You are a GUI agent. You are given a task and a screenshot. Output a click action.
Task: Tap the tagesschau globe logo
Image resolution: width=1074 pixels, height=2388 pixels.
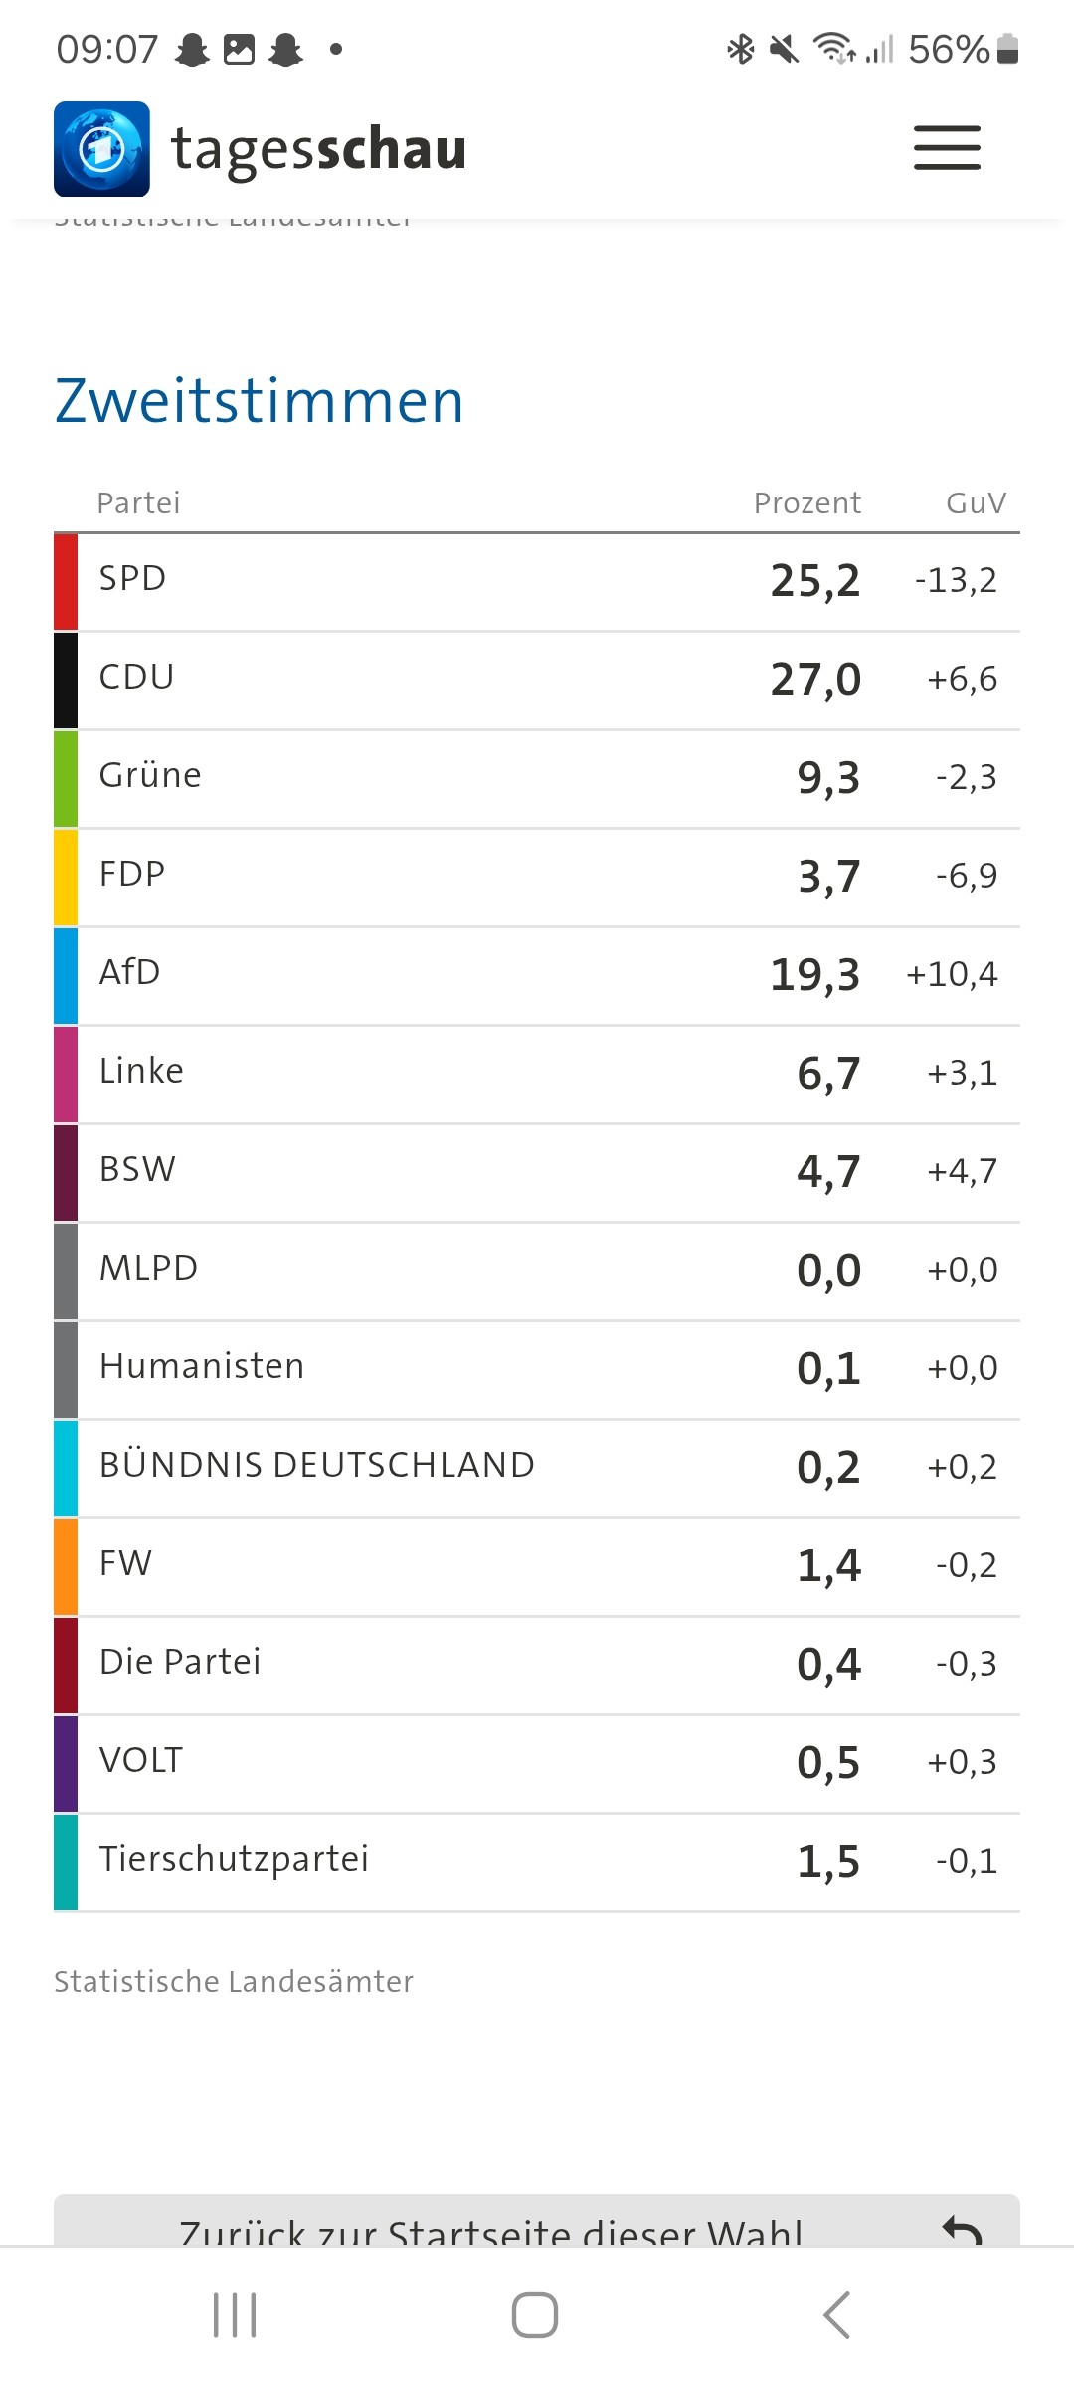coord(101,149)
